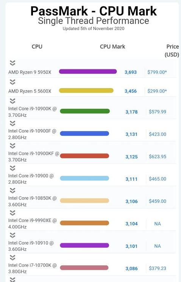The image size is (181, 282).
Task: Click the red bar for i9-10900KF
Action: (84, 156)
